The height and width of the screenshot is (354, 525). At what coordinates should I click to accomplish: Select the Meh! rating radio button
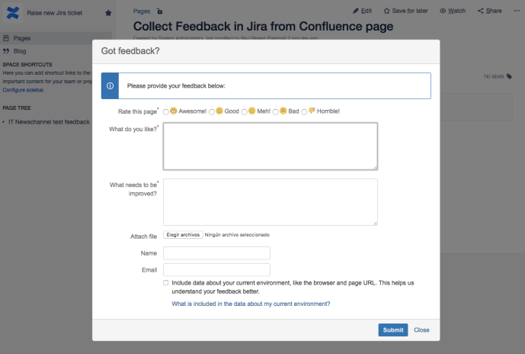tap(245, 111)
